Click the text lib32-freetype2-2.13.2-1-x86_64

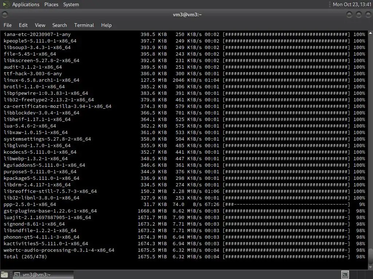[49, 100]
